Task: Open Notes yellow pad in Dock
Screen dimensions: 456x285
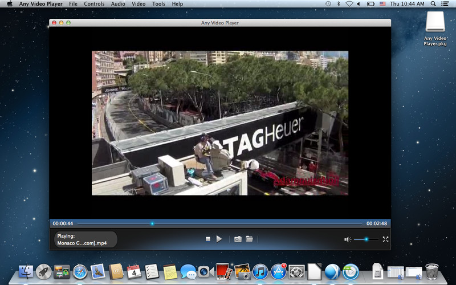Action: point(170,272)
